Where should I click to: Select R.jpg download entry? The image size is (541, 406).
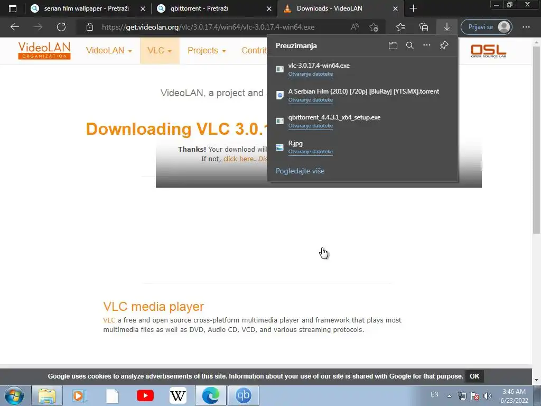coord(362,147)
